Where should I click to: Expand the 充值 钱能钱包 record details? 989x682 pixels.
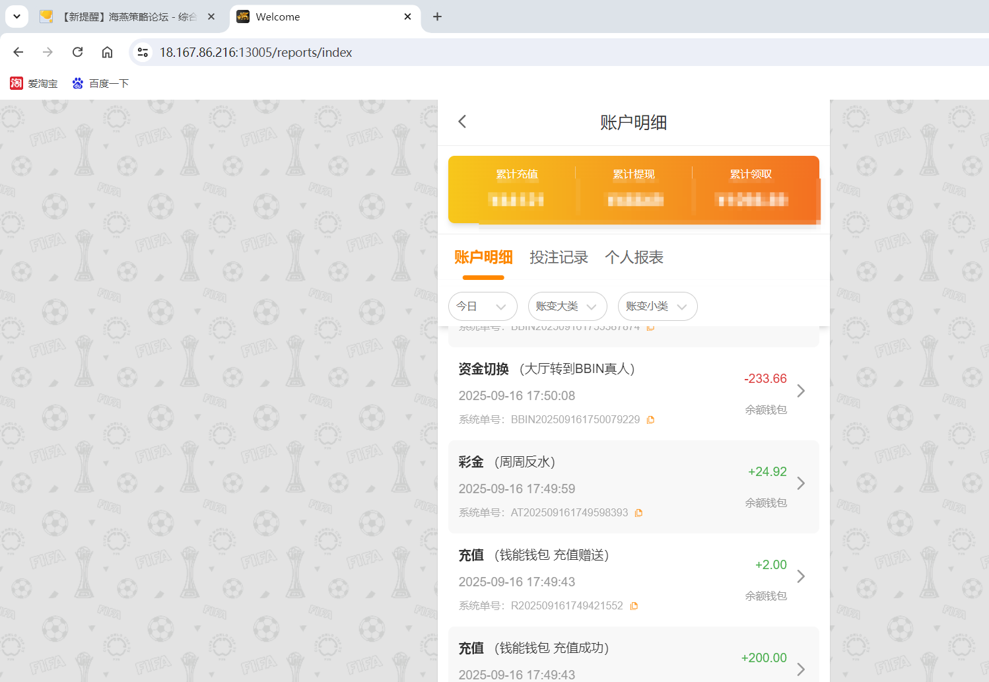(801, 576)
